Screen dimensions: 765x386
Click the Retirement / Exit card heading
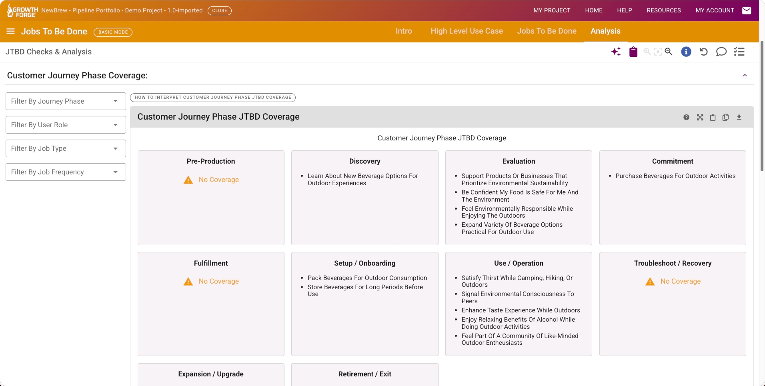(365, 374)
